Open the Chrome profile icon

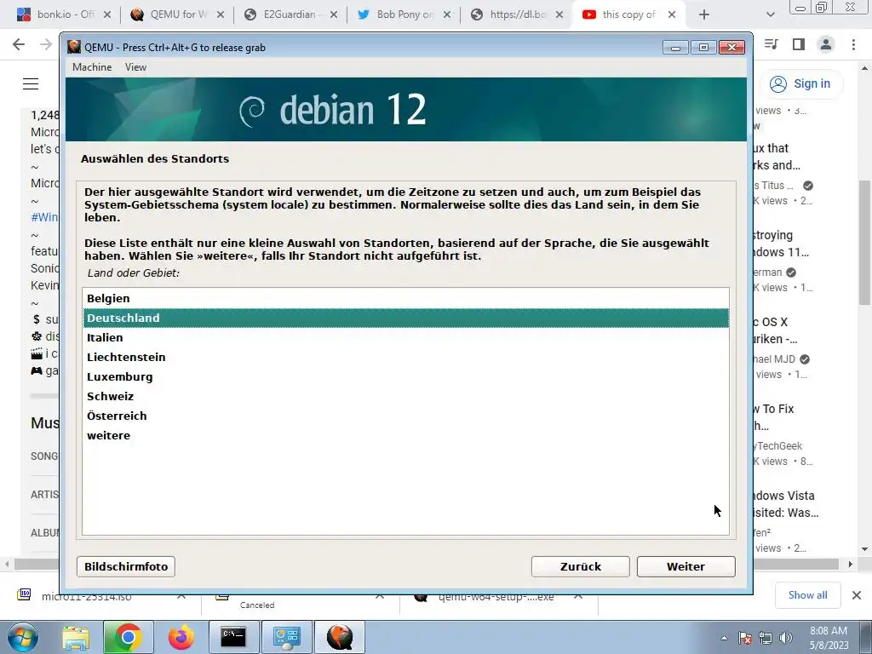(826, 44)
